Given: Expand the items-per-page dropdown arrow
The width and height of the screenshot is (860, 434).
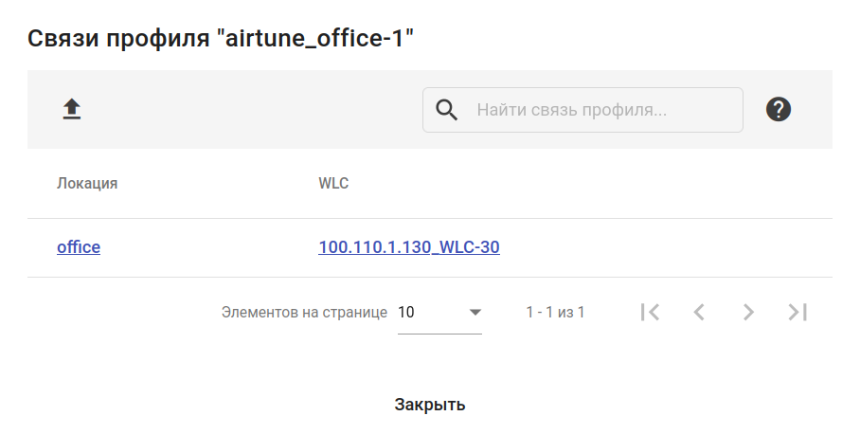Looking at the screenshot, I should [x=475, y=312].
